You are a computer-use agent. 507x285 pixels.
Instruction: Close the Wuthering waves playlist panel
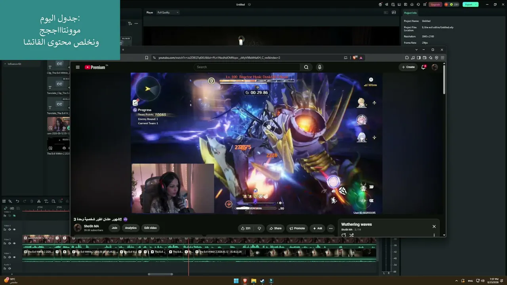click(434, 226)
